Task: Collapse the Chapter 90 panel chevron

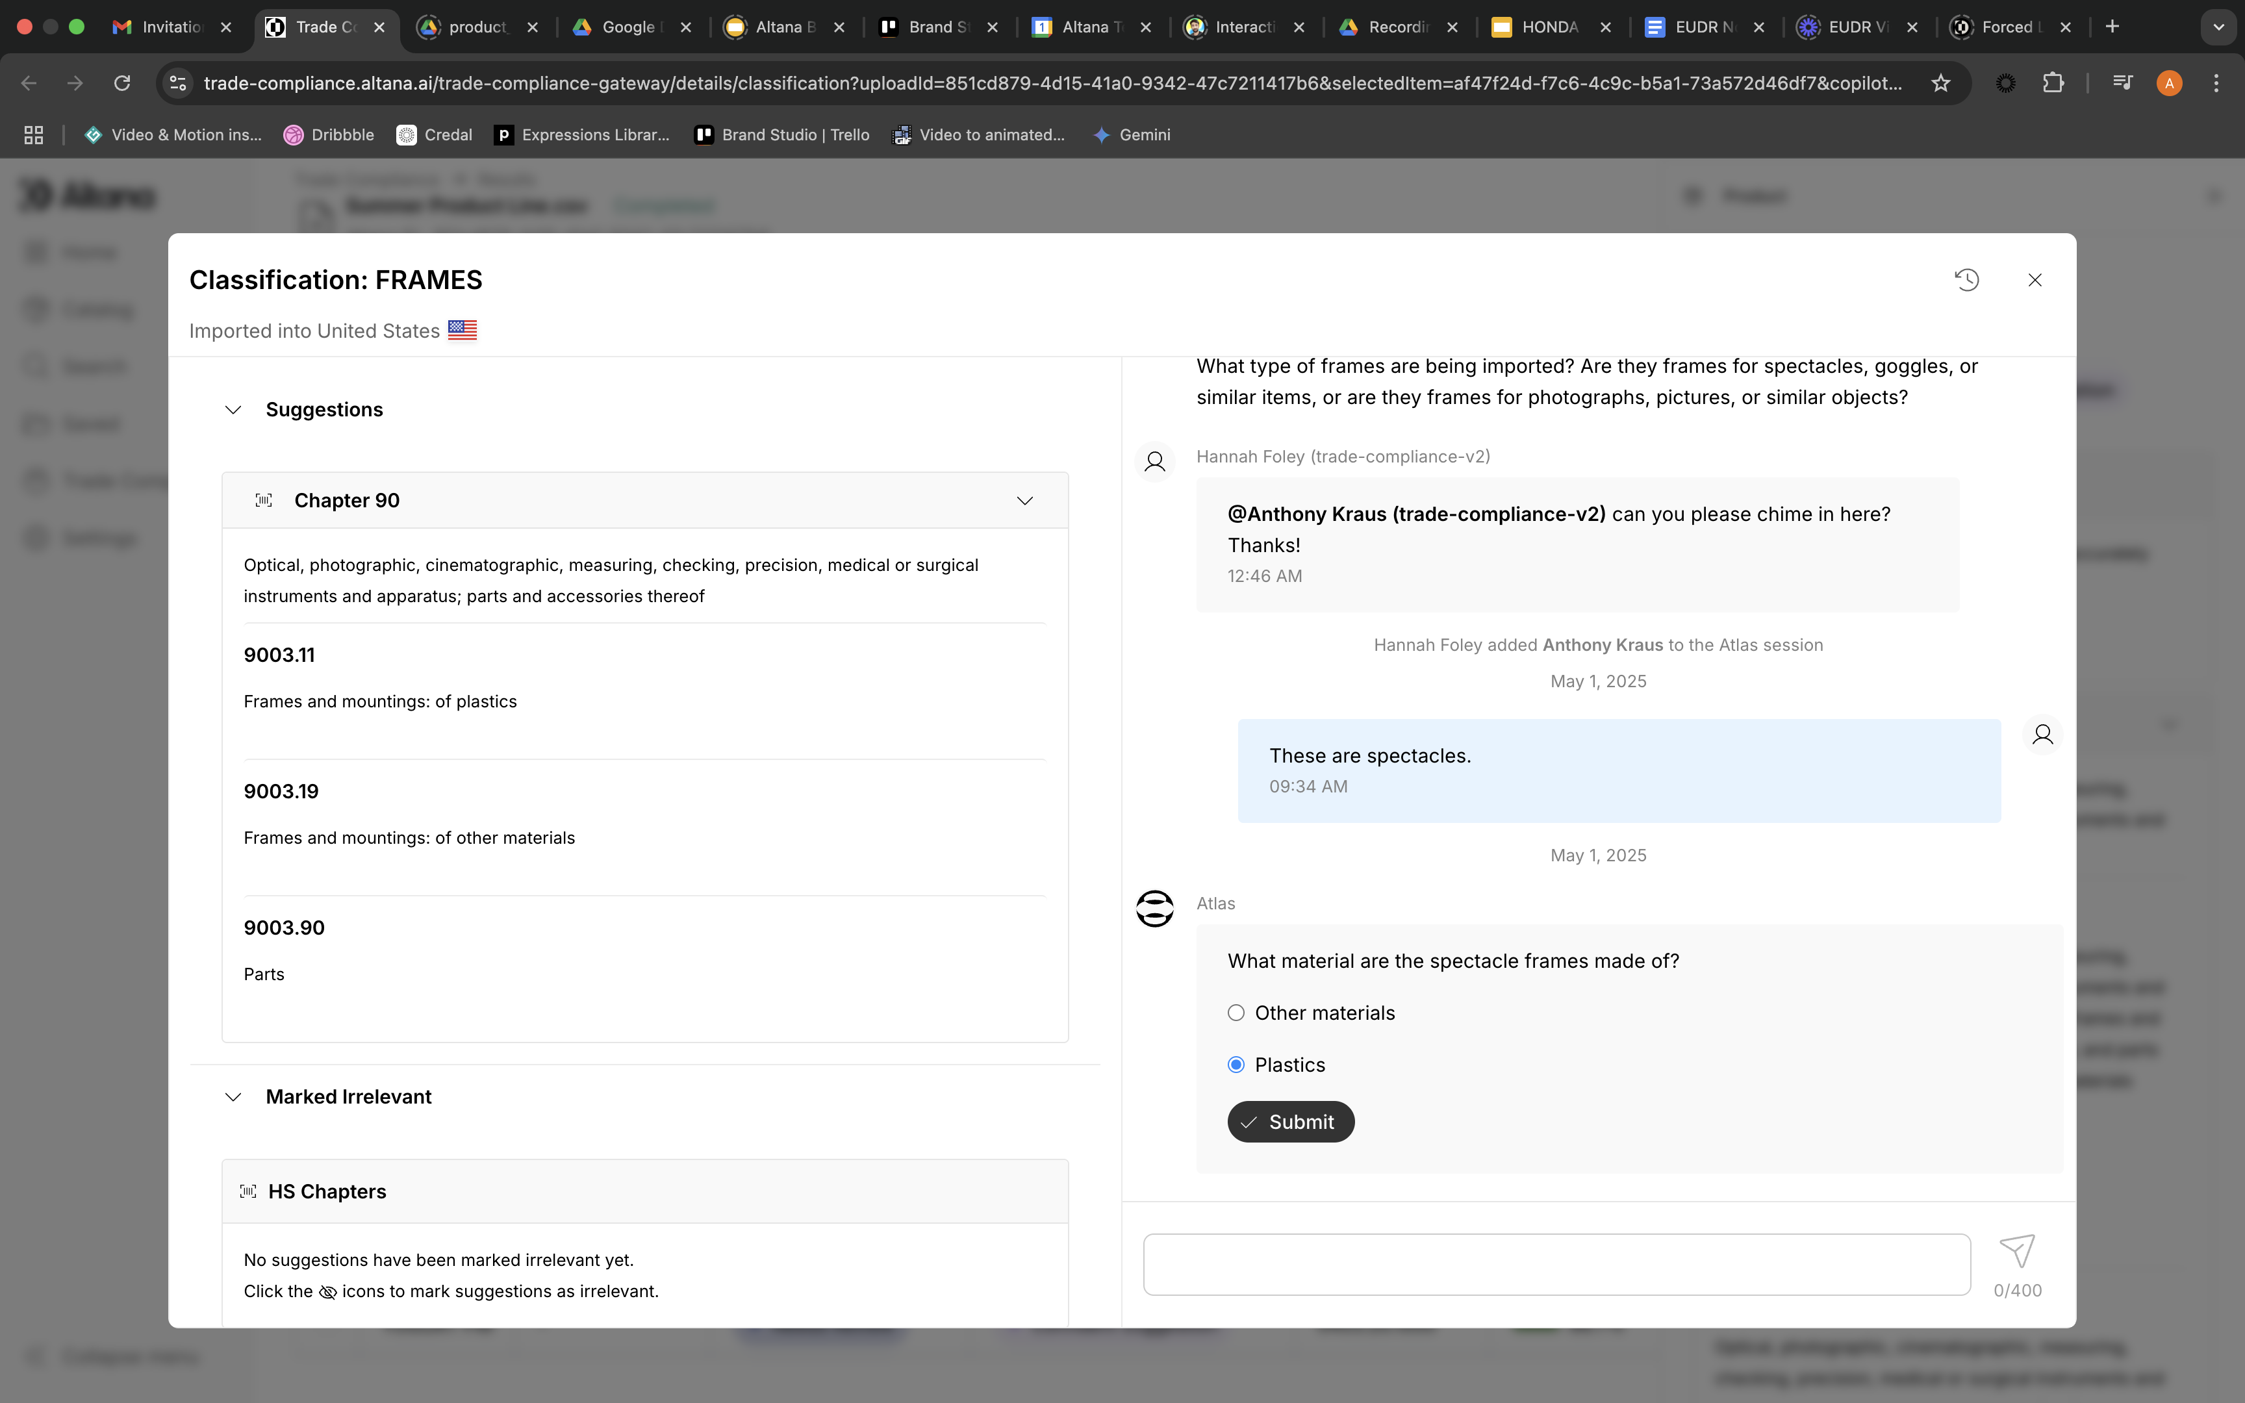Action: (x=1024, y=501)
